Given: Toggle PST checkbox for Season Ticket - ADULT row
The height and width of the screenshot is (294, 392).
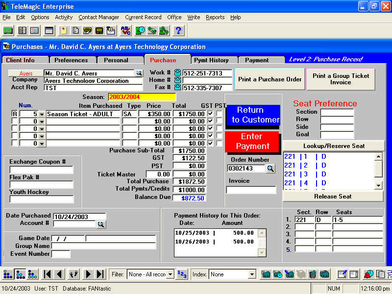Looking at the screenshot, I should coord(219,114).
